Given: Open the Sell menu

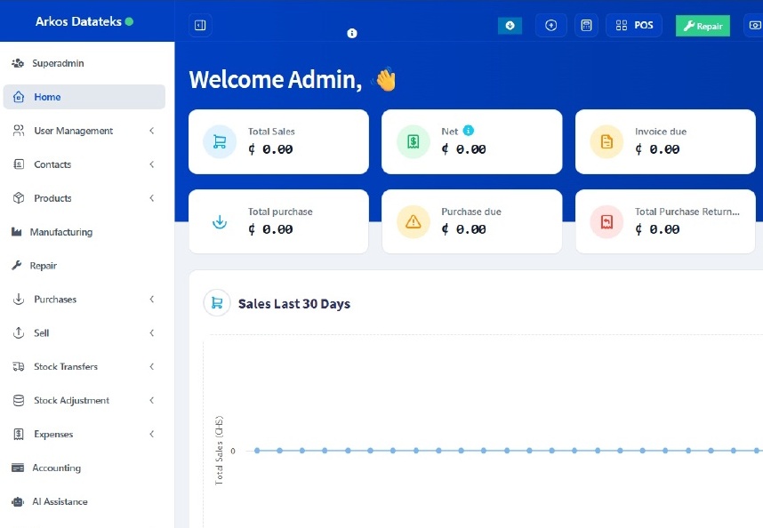Looking at the screenshot, I should [84, 333].
